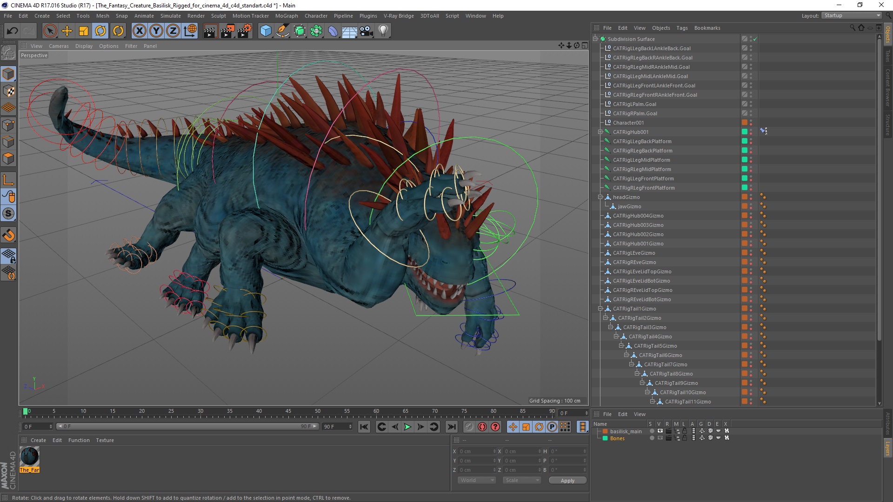Toggle Bones layer solo dot
This screenshot has height=502, width=893.
(652, 438)
